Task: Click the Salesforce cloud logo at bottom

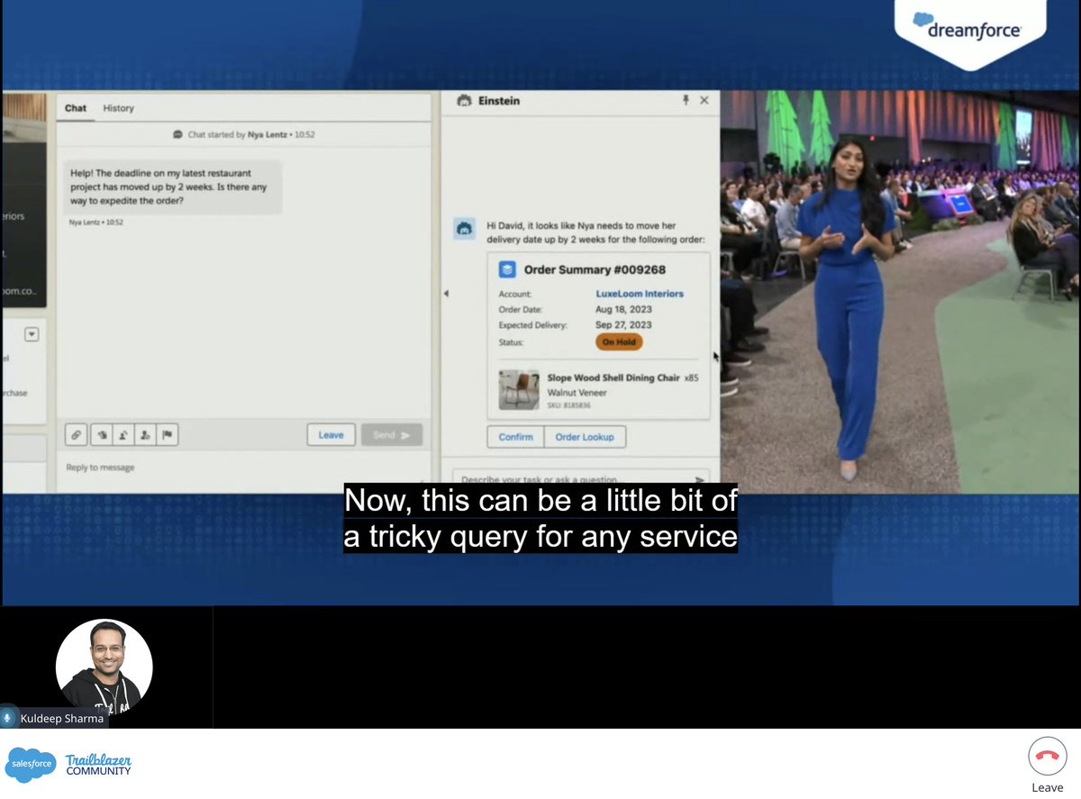Action: coord(32,764)
